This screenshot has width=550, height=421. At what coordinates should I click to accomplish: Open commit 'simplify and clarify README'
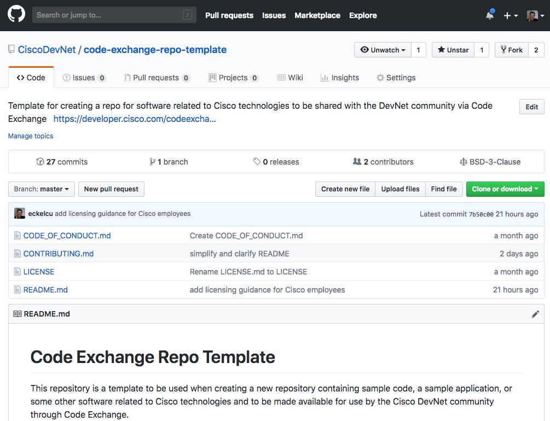point(240,254)
